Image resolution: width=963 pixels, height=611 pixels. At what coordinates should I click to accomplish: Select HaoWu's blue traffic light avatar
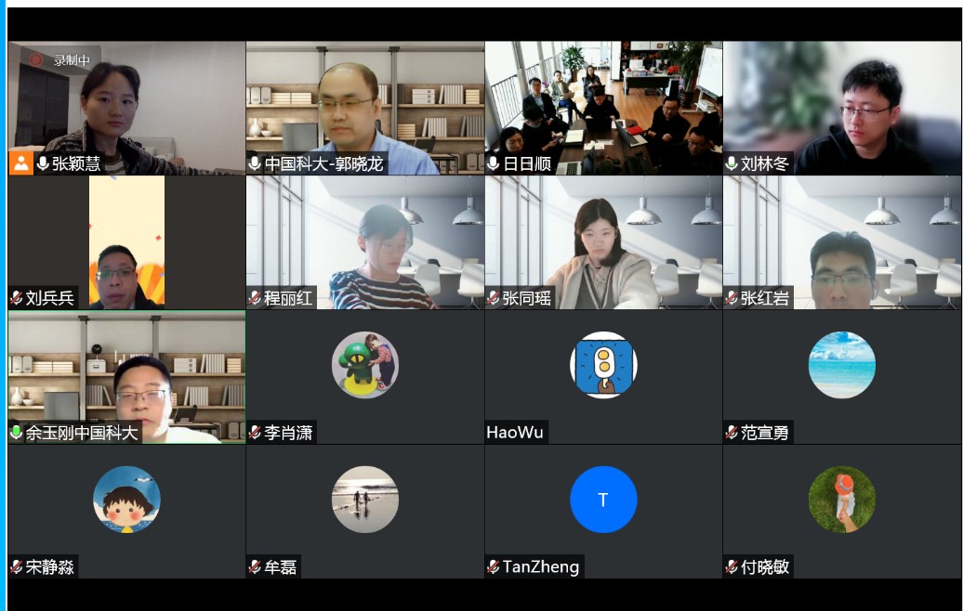(603, 365)
